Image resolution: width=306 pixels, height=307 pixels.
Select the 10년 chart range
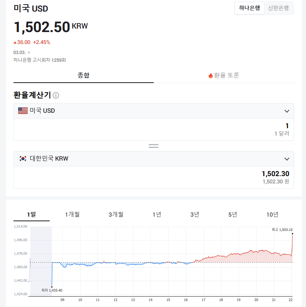click(272, 215)
